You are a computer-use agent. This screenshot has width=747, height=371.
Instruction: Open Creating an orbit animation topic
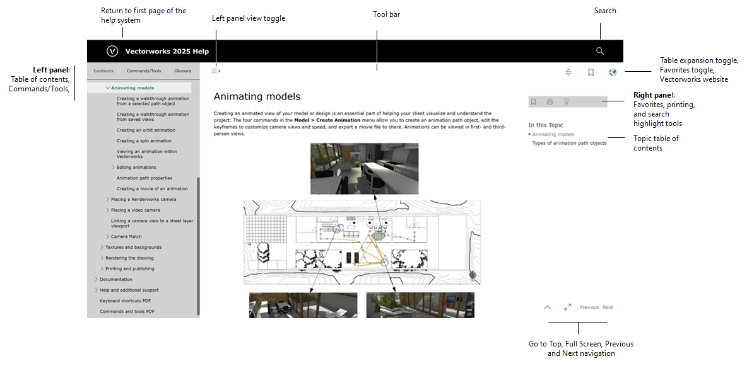pos(146,130)
